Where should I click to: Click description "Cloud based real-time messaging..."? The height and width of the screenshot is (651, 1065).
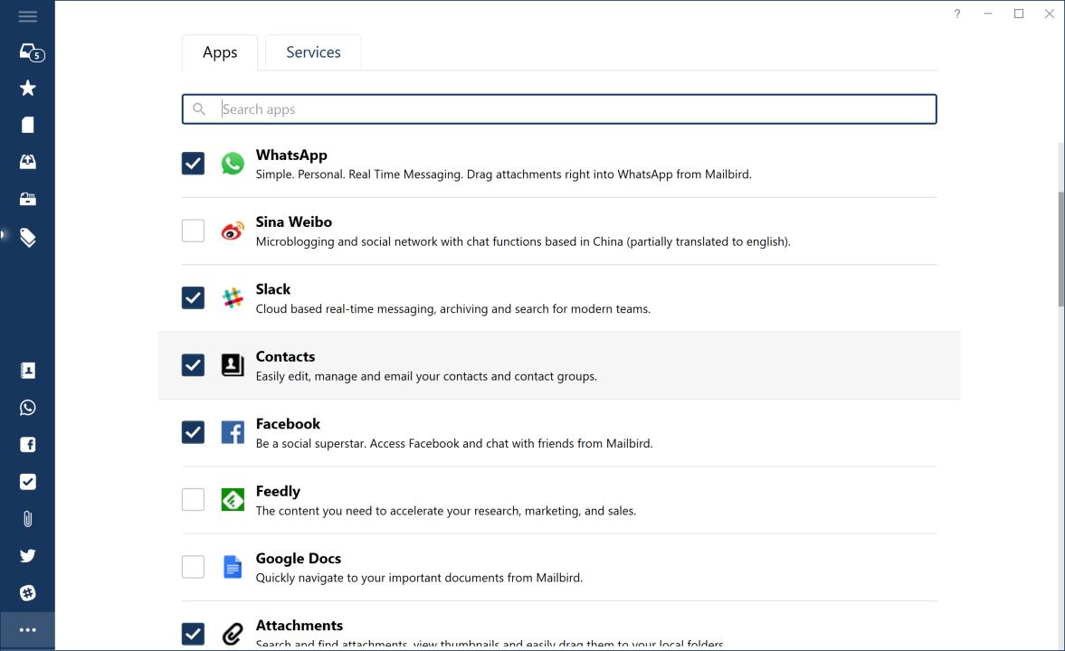[453, 309]
